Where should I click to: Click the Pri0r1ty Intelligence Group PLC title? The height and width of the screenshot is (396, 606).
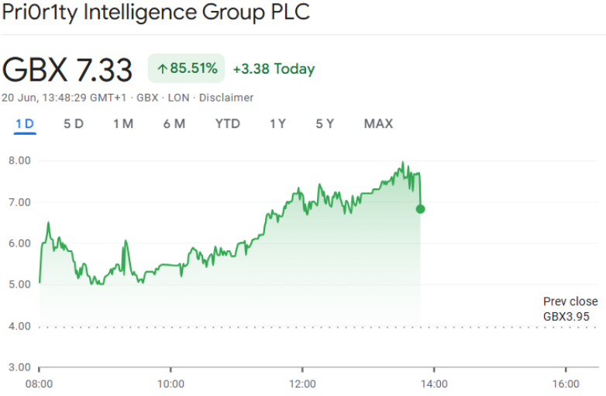pos(156,15)
